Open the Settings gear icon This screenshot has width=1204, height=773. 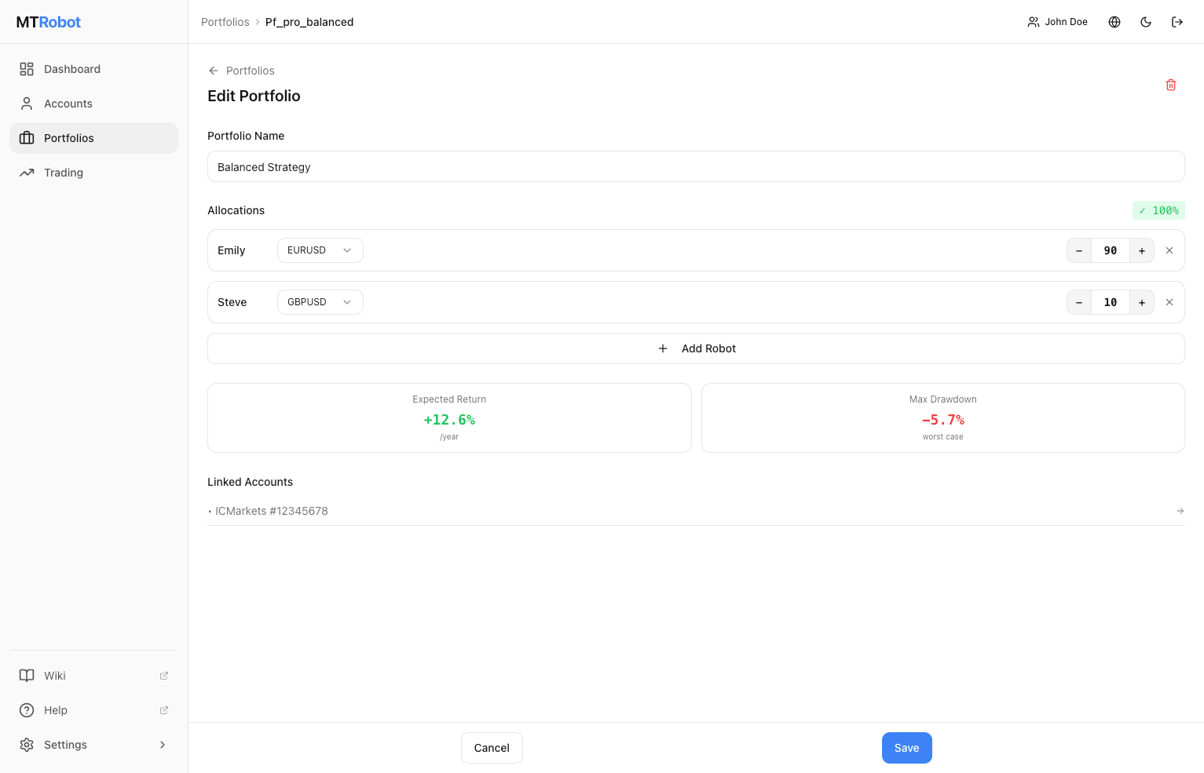(x=27, y=744)
